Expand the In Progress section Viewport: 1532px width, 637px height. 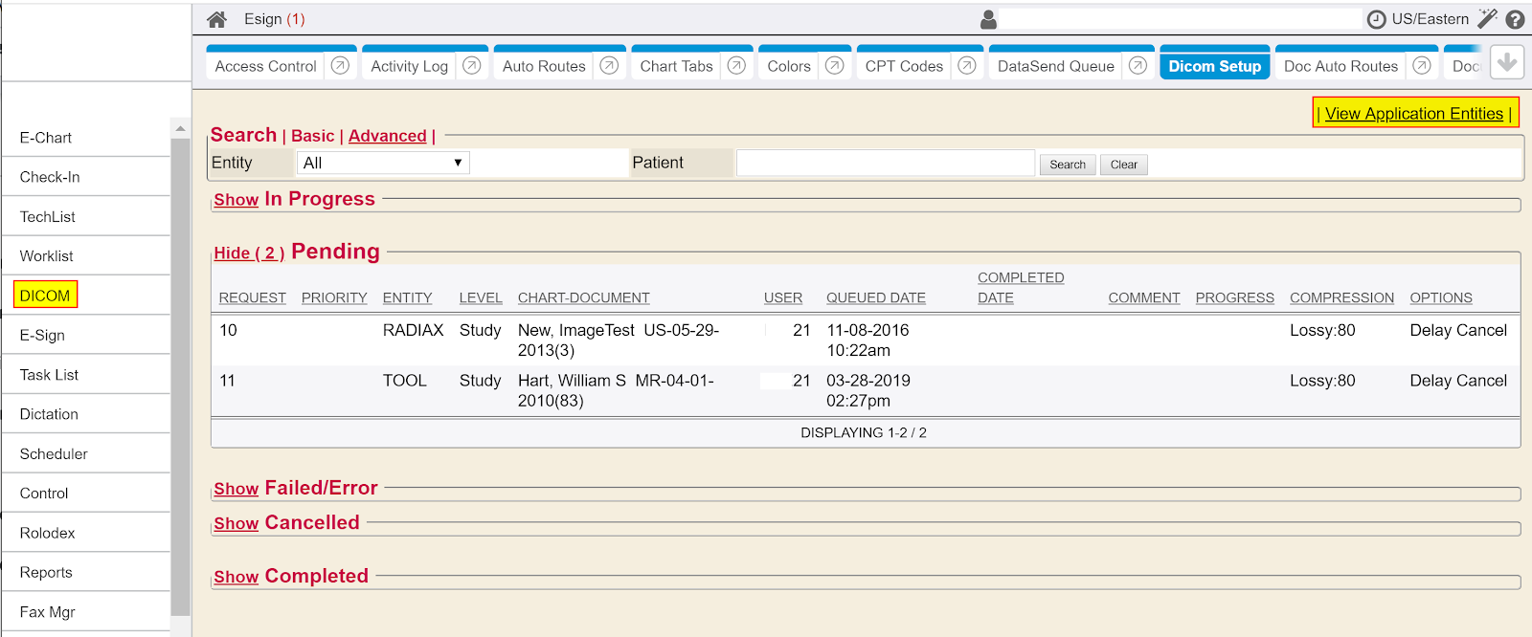point(236,200)
